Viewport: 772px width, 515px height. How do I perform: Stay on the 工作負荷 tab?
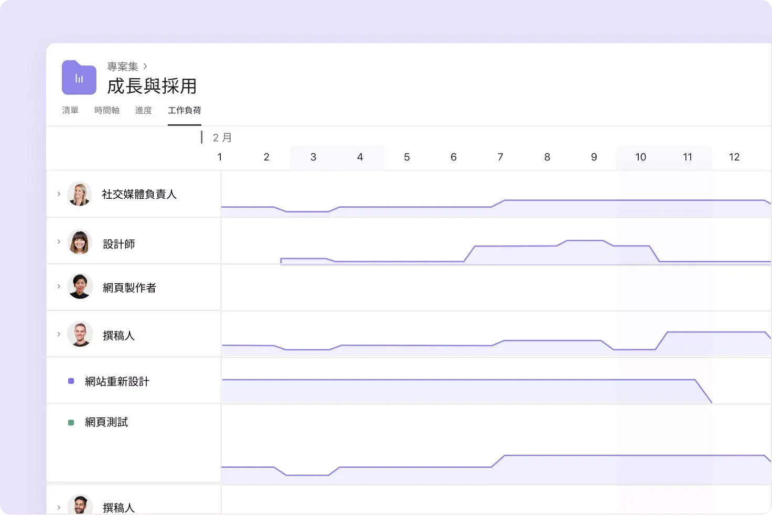point(184,110)
